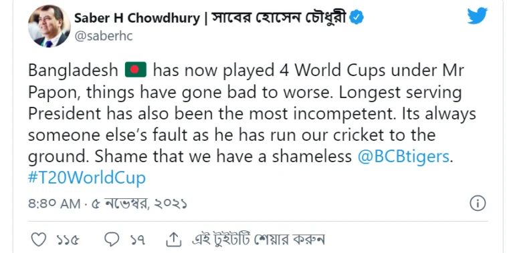Image resolution: width=507 pixels, height=253 pixels.
Task: Click the blue verified badge icon
Action: pos(357,18)
